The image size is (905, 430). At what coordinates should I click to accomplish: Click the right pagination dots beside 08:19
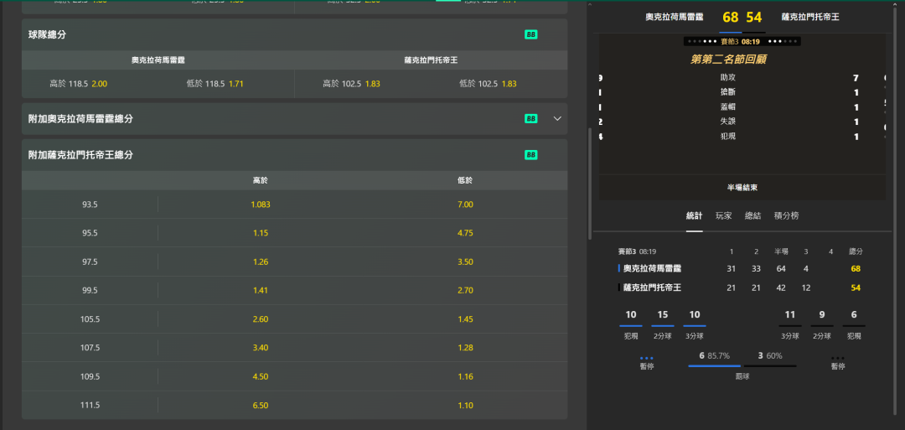pos(781,42)
